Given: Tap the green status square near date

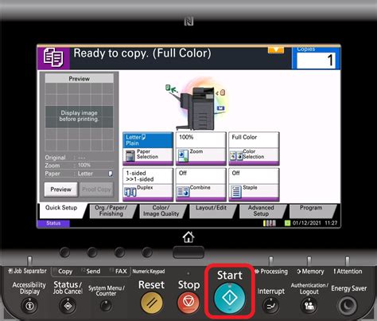Looking at the screenshot, I should pyautogui.click(x=287, y=223).
